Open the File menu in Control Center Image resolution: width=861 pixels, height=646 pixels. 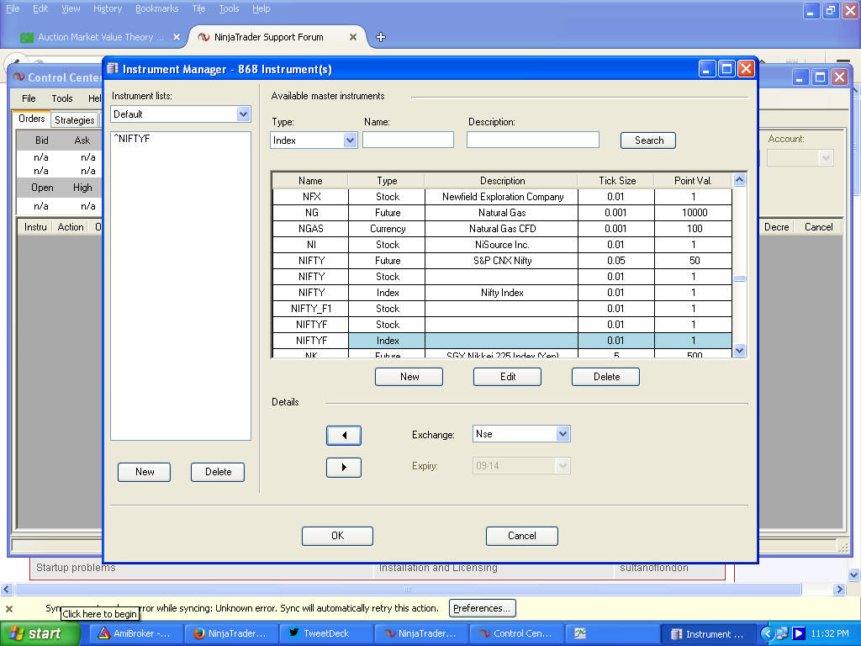click(29, 98)
